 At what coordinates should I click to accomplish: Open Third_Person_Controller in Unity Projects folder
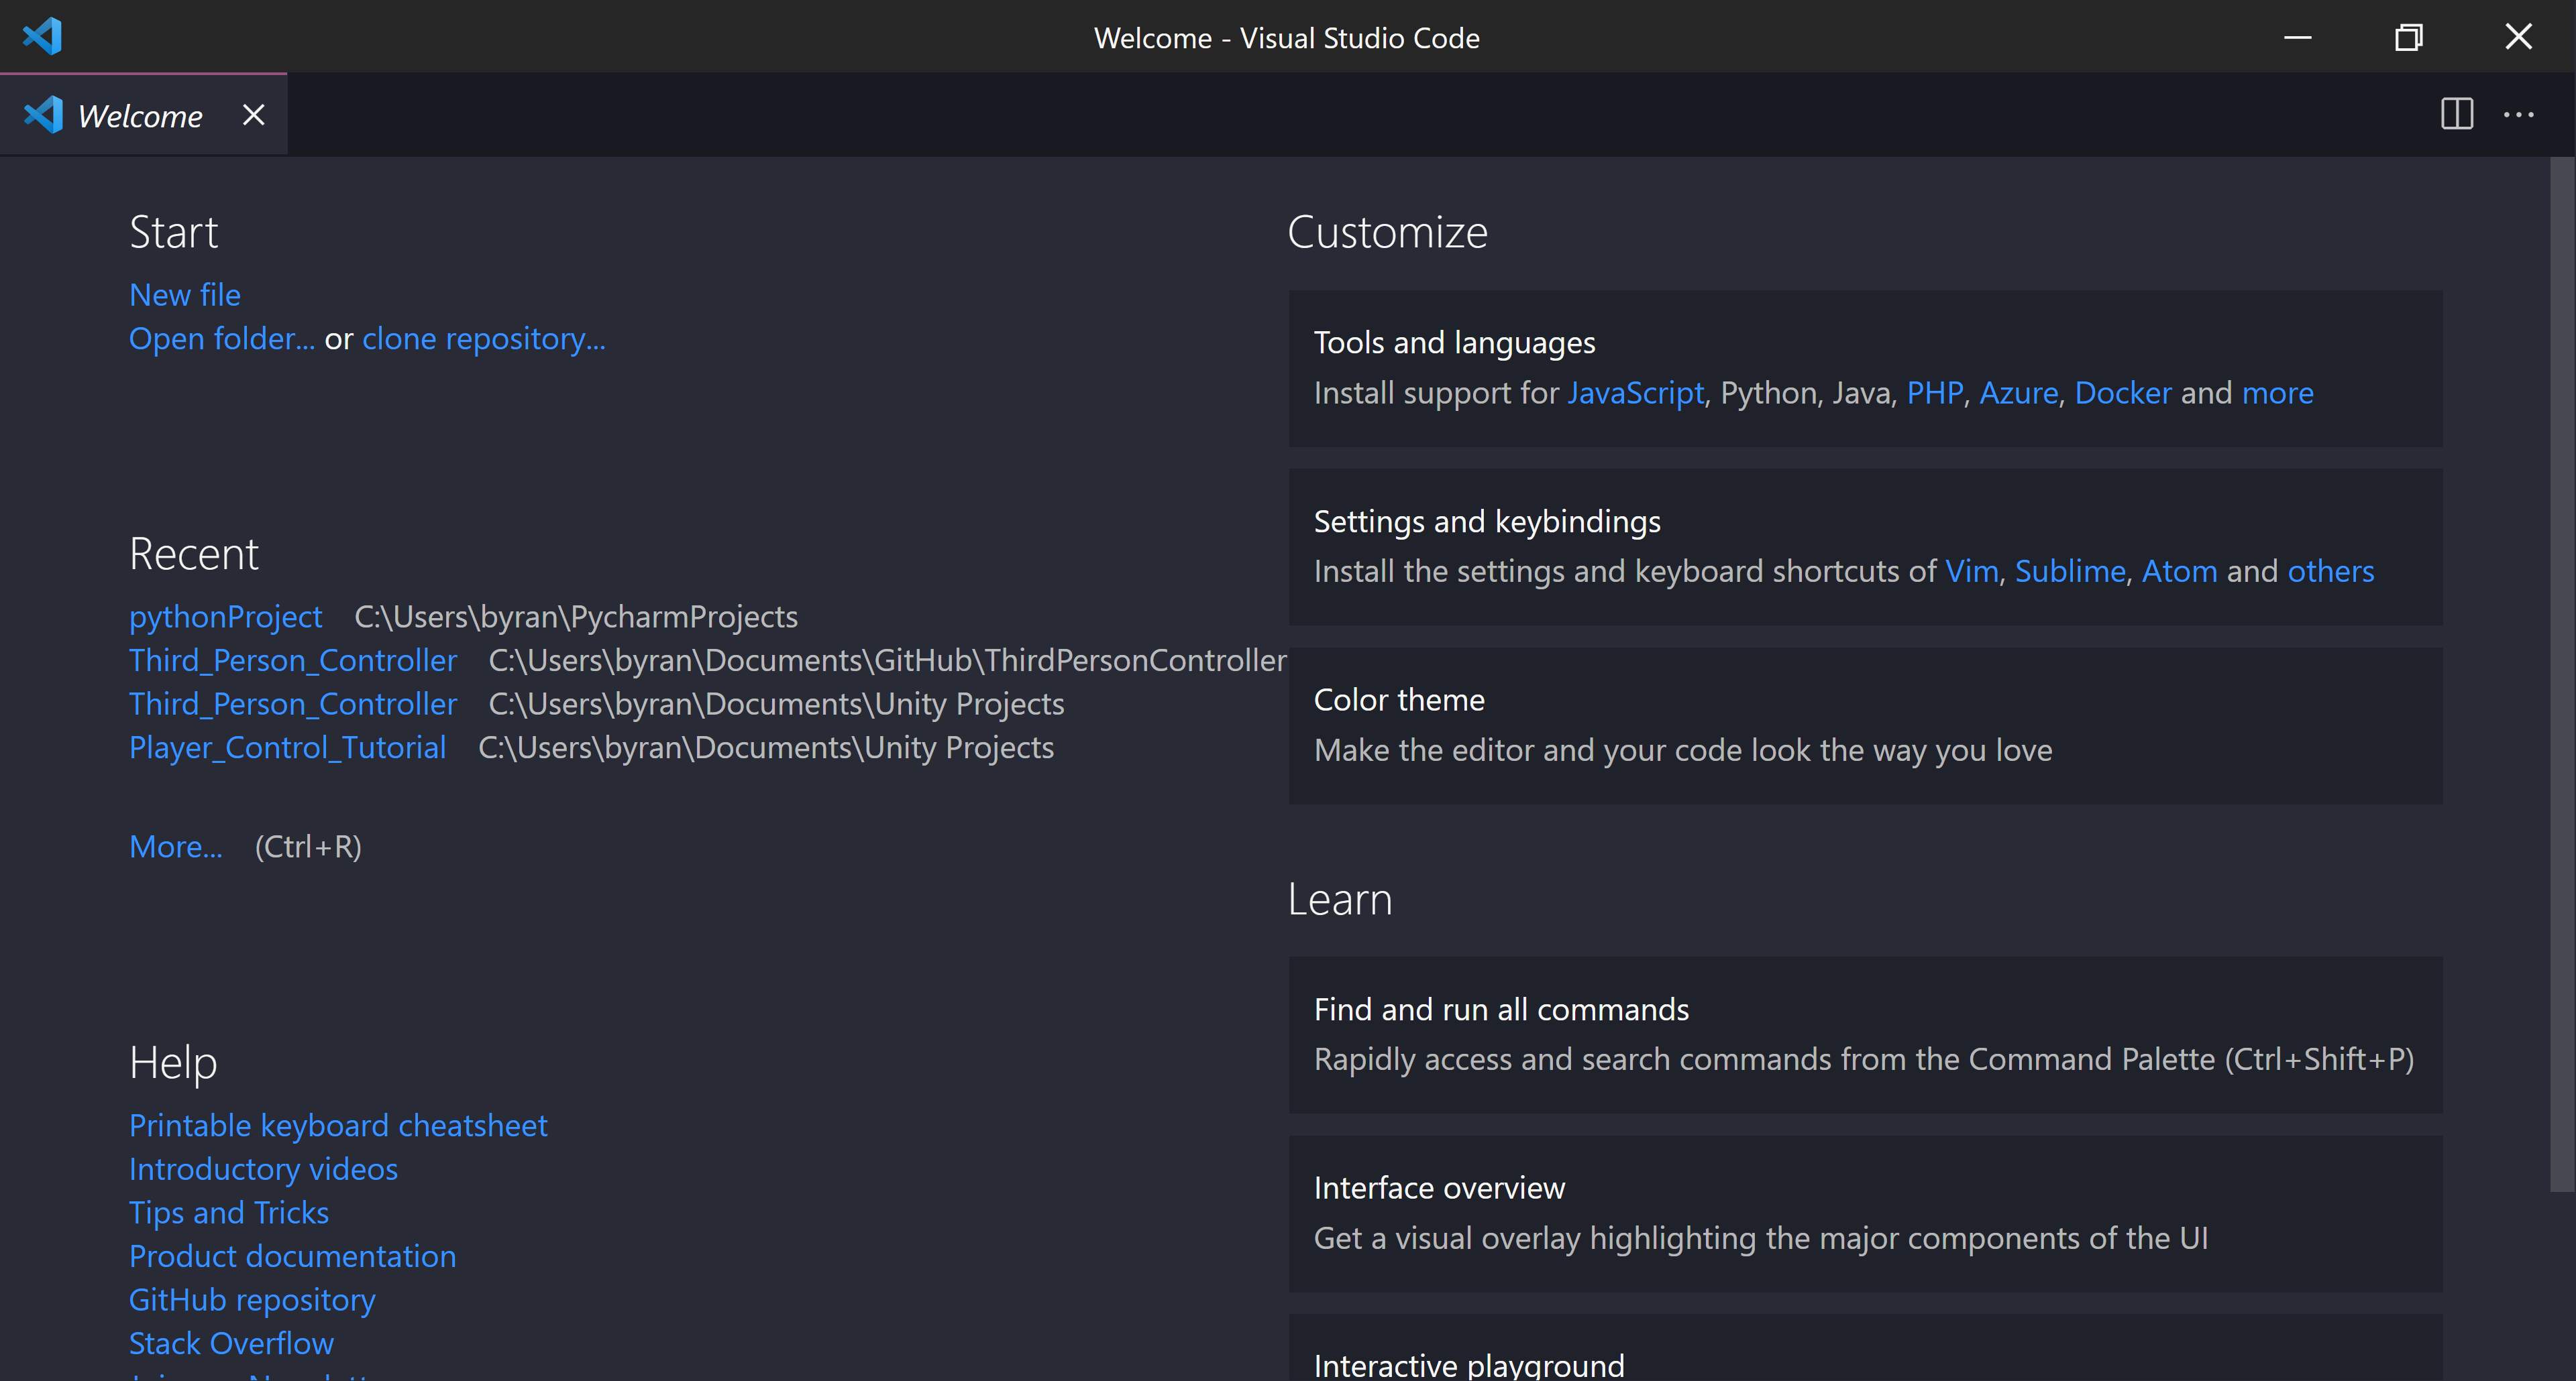pos(293,705)
